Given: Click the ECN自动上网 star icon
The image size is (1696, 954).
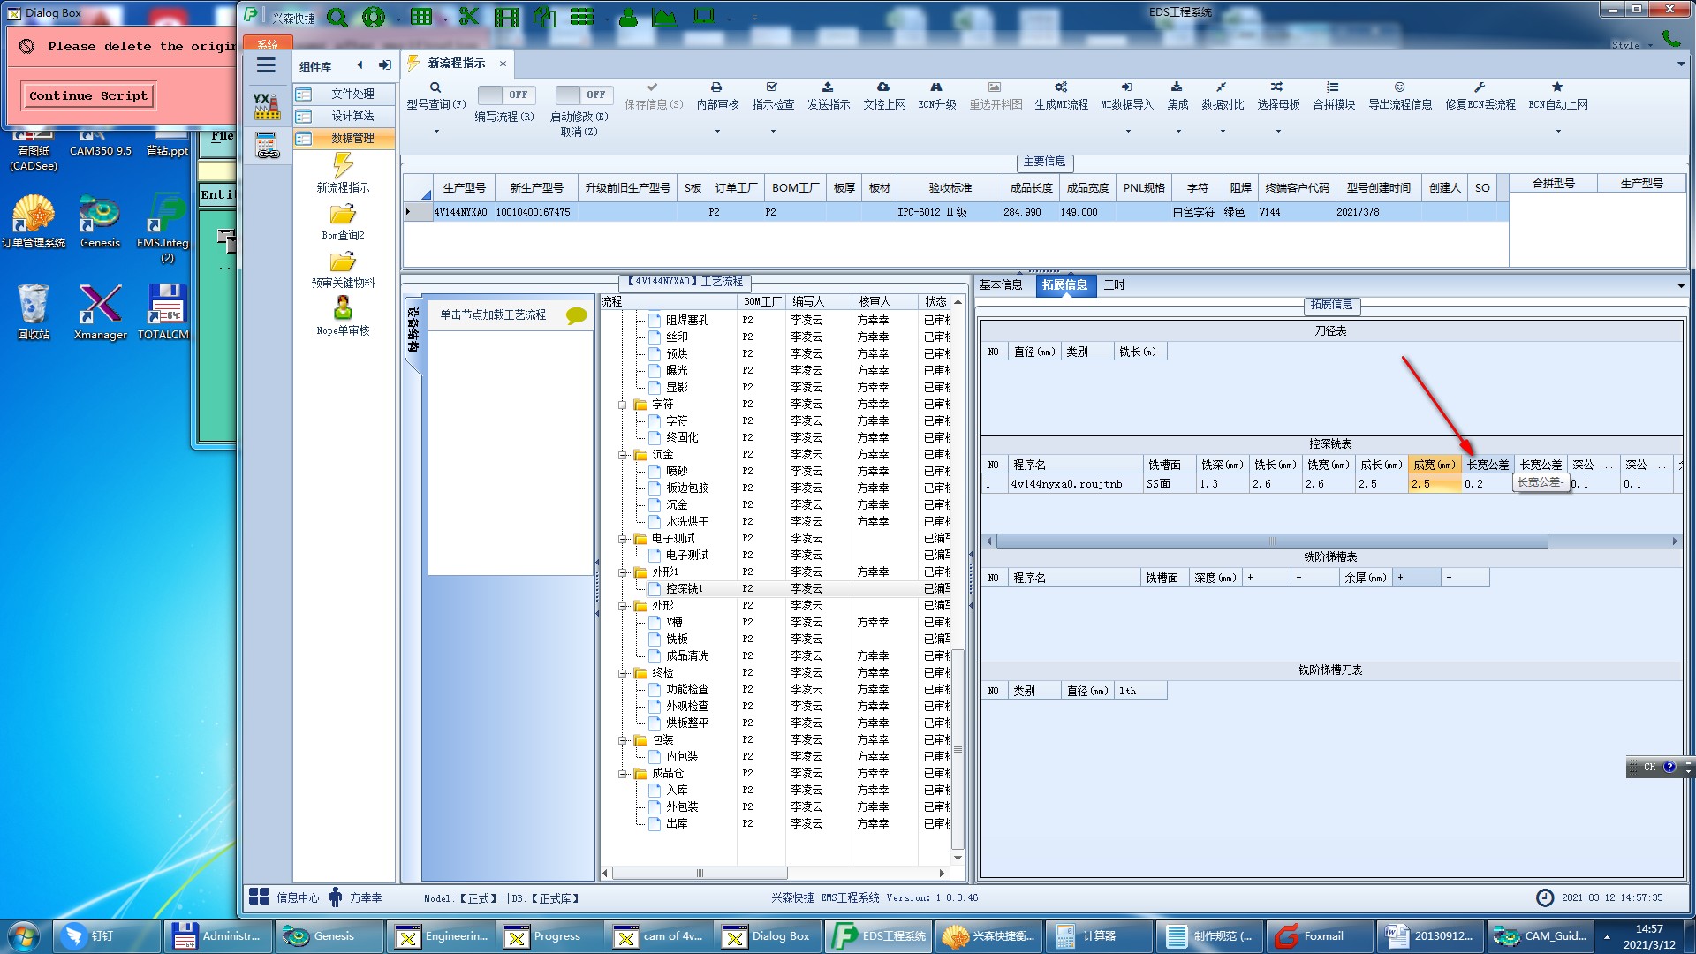Looking at the screenshot, I should tap(1557, 87).
